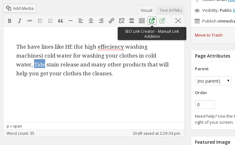The width and height of the screenshot is (235, 145).
Task: Select the span element in path bar
Action: pyautogui.click(x=17, y=126)
